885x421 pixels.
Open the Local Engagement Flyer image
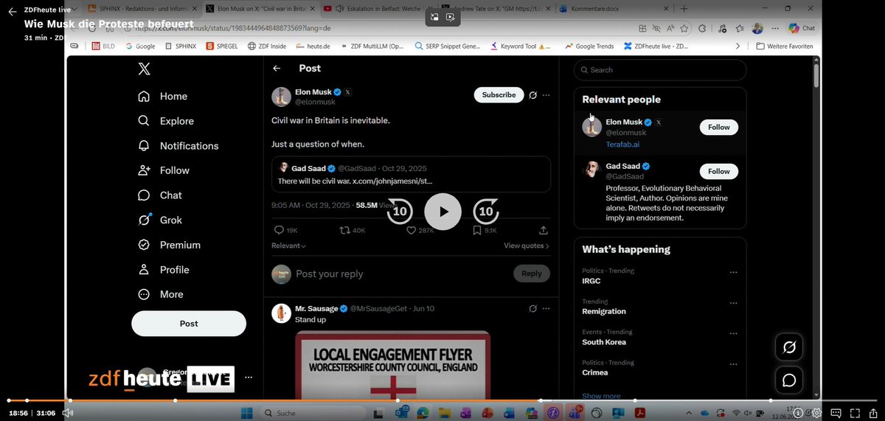pos(393,364)
